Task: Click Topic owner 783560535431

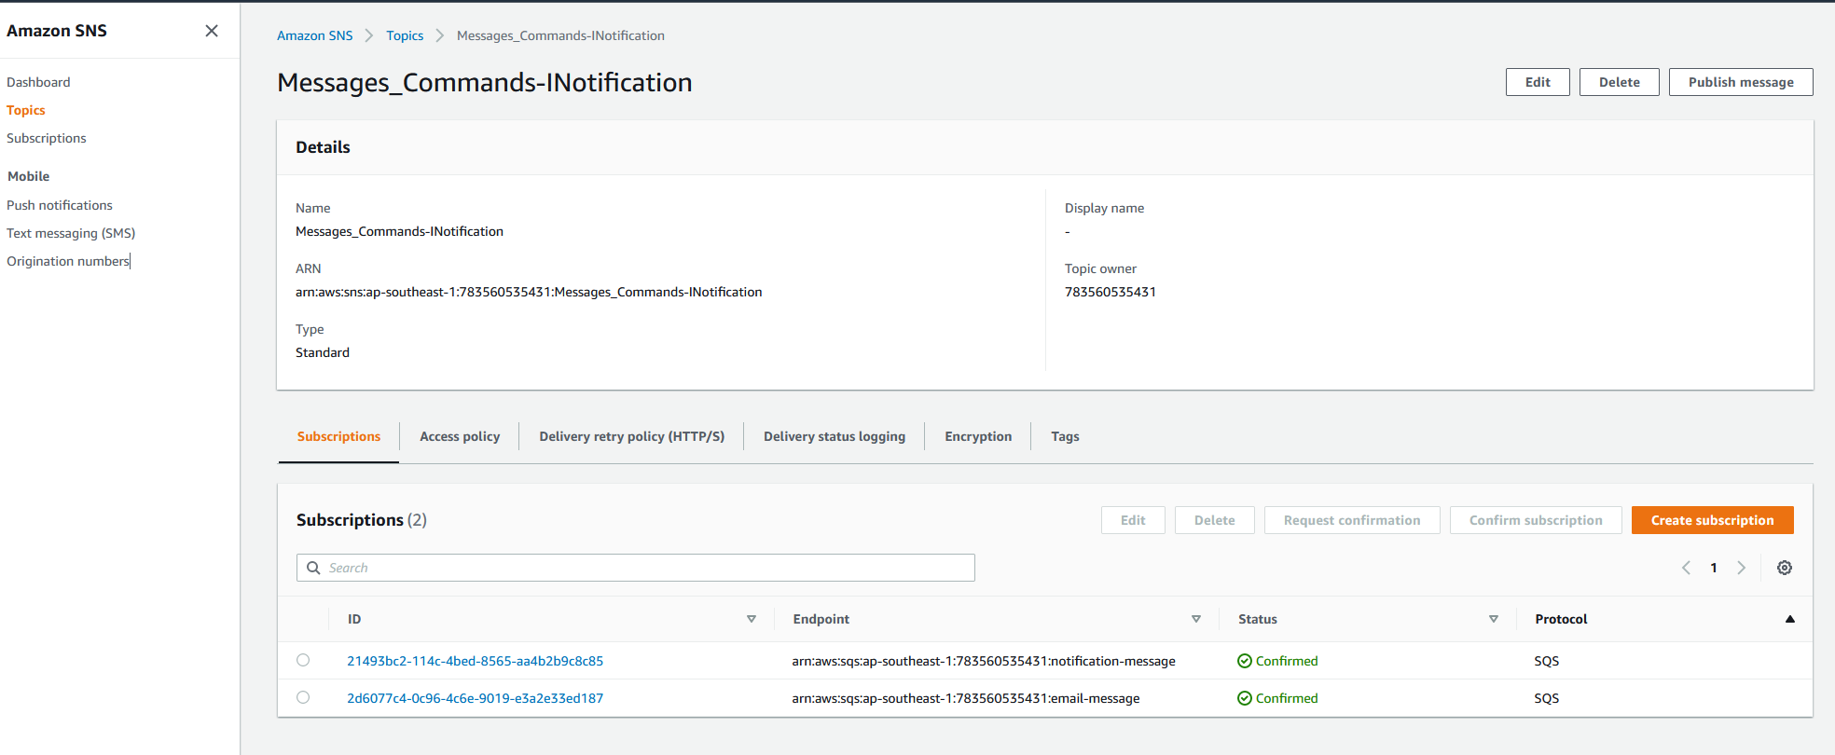Action: pos(1111,292)
